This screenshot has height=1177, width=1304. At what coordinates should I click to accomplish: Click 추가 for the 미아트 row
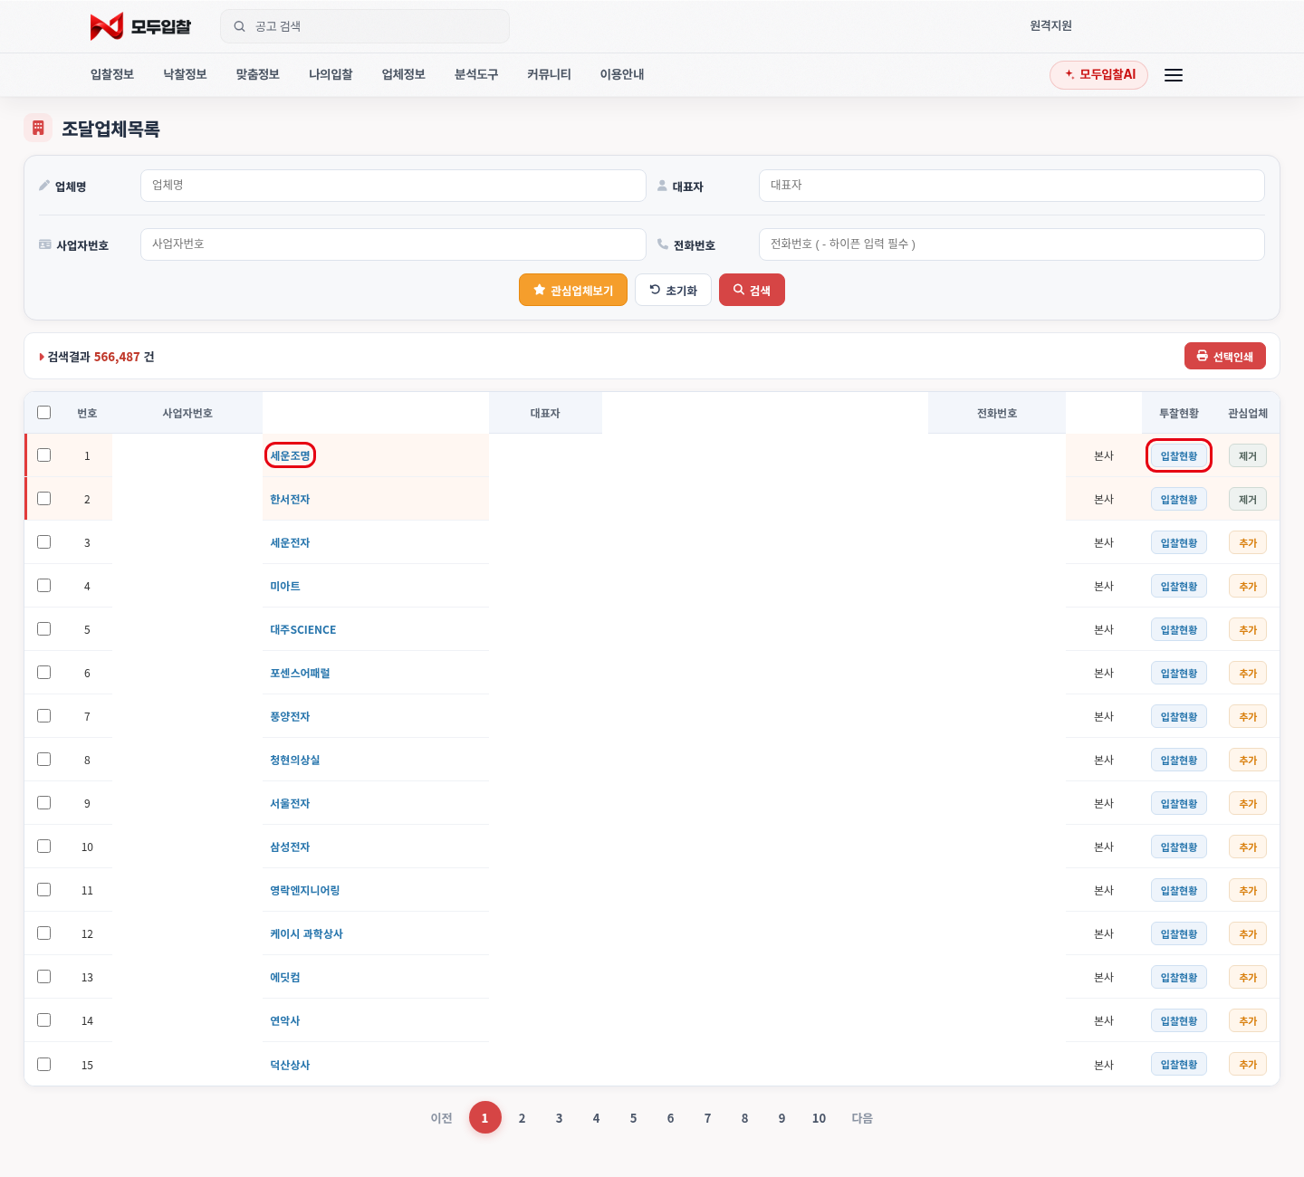point(1248,586)
